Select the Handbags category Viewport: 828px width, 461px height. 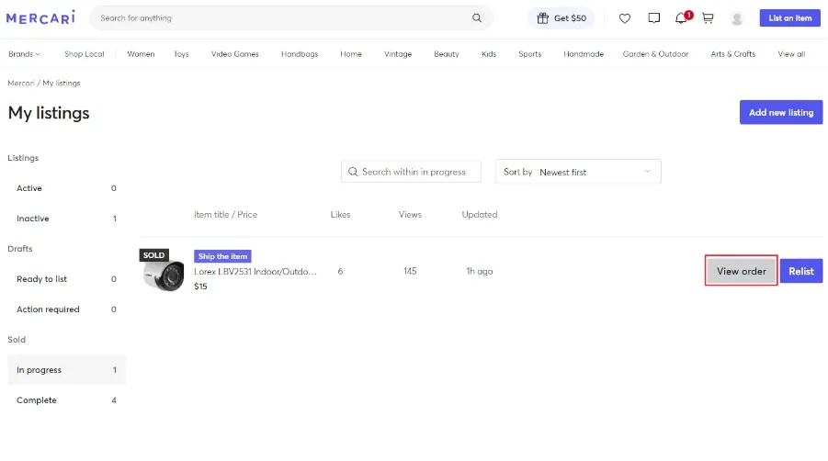[300, 54]
